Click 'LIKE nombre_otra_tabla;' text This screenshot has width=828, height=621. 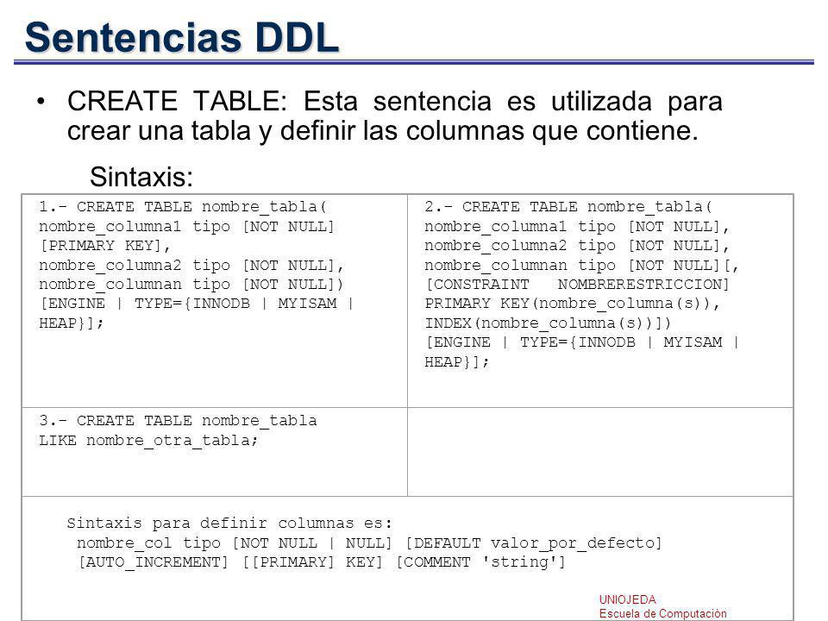pyautogui.click(x=148, y=441)
